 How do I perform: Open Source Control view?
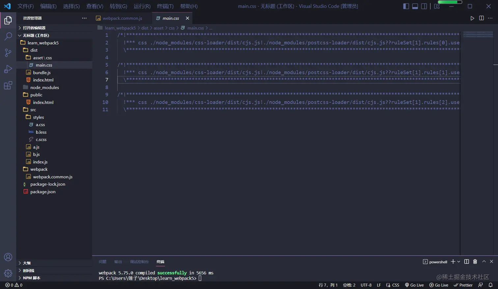coord(8,53)
